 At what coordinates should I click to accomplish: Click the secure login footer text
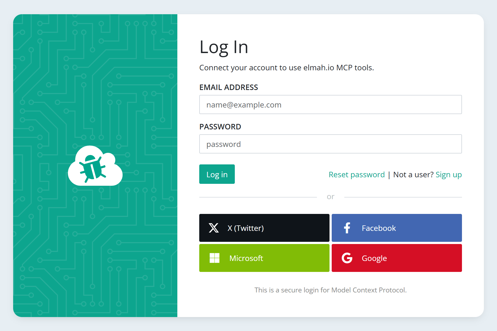(330, 290)
